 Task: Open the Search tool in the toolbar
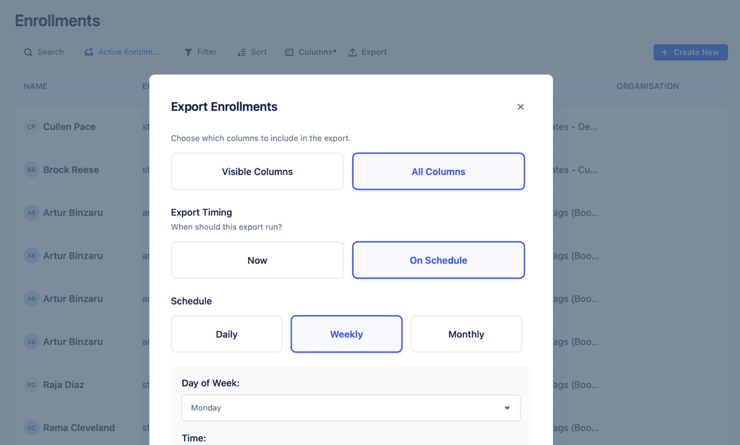(43, 52)
